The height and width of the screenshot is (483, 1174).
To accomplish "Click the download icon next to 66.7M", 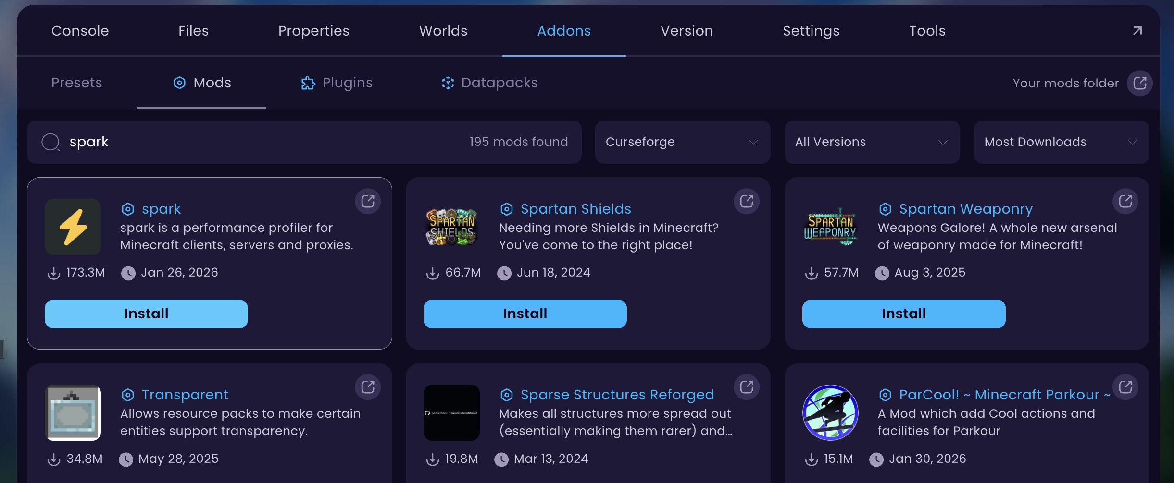I will (433, 273).
